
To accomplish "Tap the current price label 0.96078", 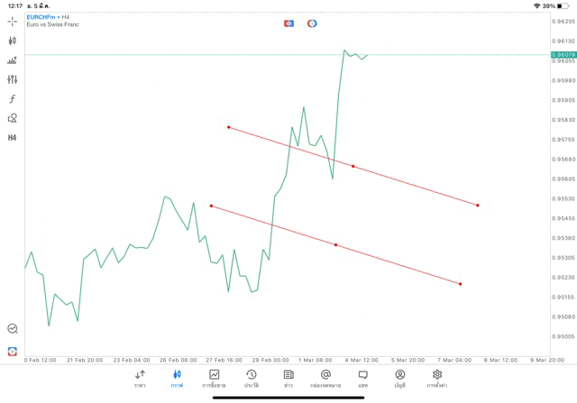I will 563,55.
